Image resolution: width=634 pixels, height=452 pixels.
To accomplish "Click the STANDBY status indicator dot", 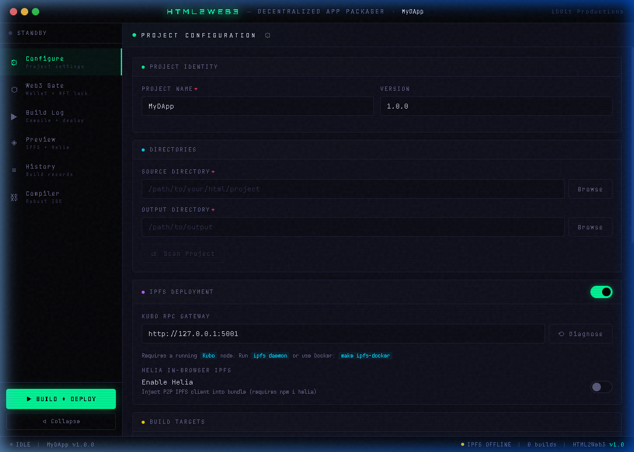I will (x=10, y=33).
